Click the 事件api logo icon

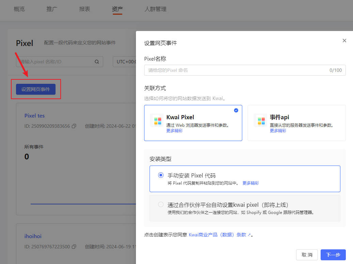[x=261, y=121]
